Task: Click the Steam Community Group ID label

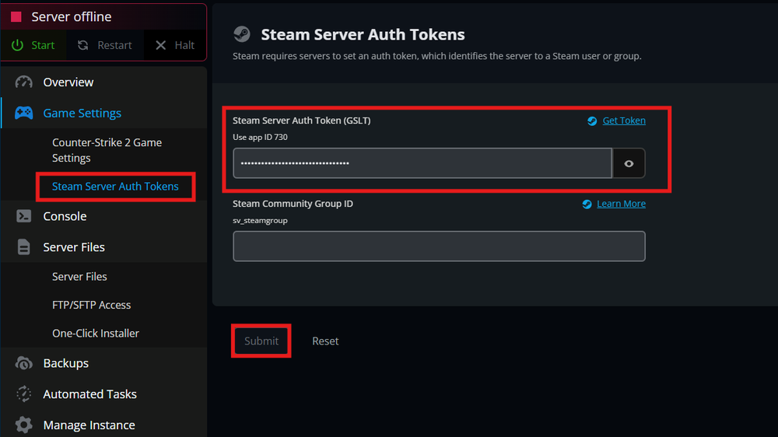Action: [x=293, y=204]
